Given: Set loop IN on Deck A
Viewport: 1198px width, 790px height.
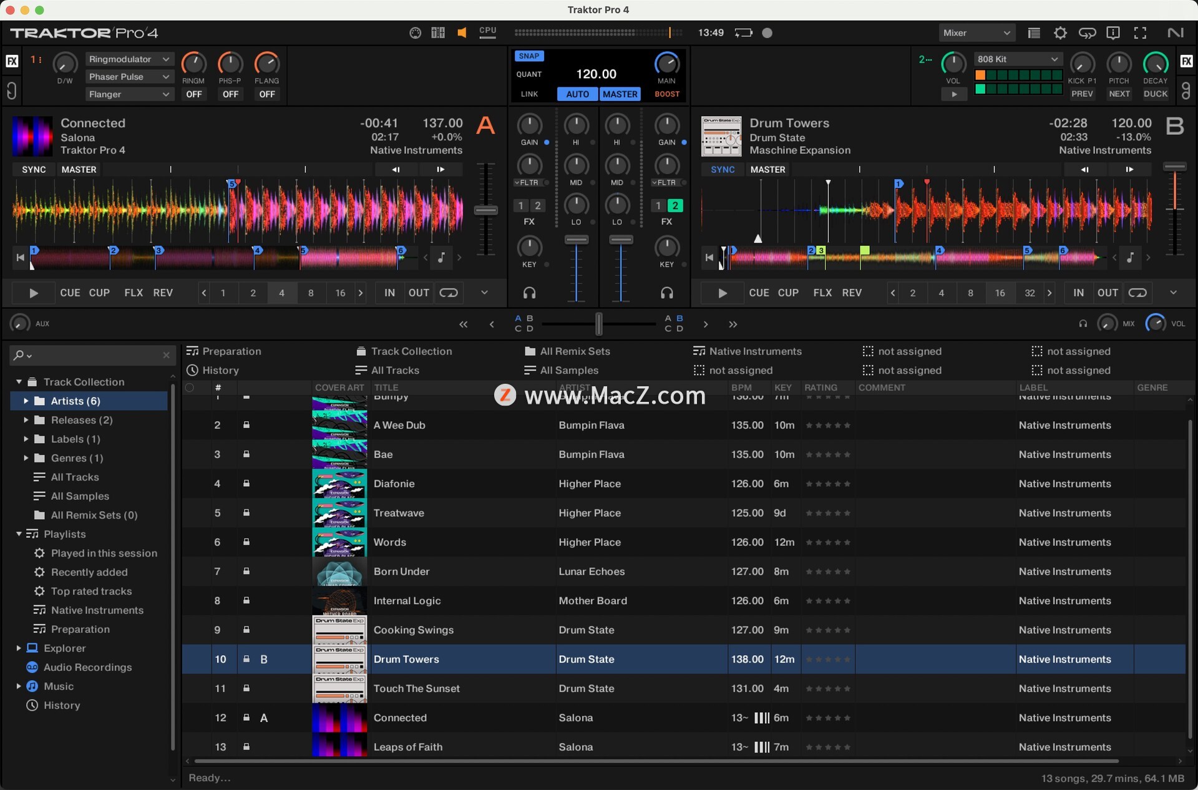Looking at the screenshot, I should click(x=389, y=293).
